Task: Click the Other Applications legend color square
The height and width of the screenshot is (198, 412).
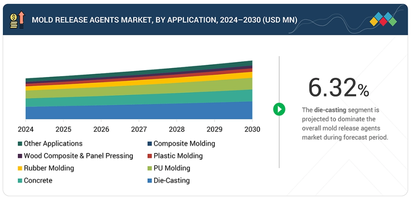Action: pos(20,144)
